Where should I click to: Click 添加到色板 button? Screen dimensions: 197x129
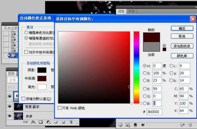[182, 46]
